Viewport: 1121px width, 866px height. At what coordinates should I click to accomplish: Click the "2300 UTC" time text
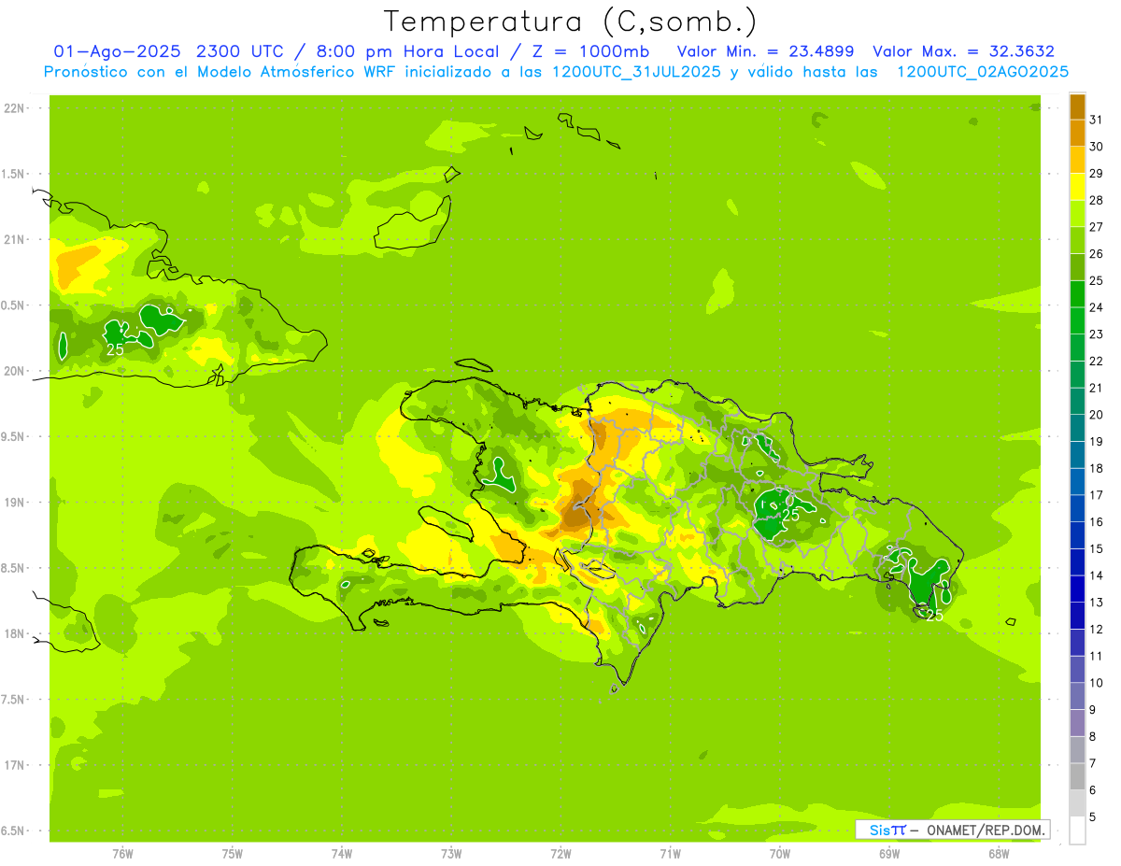(x=239, y=51)
